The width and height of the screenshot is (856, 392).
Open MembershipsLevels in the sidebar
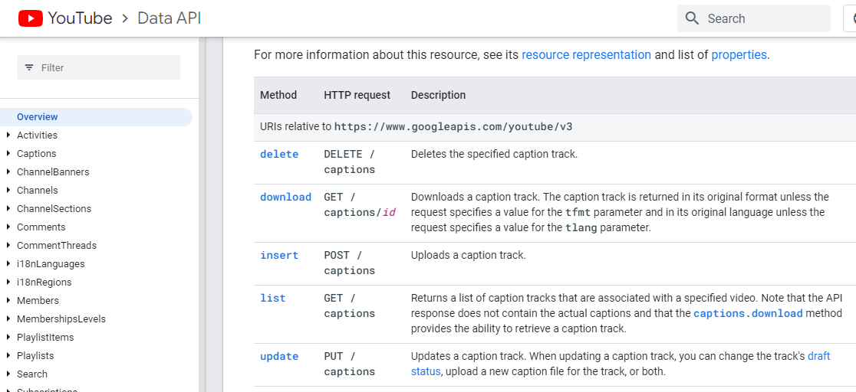point(61,319)
